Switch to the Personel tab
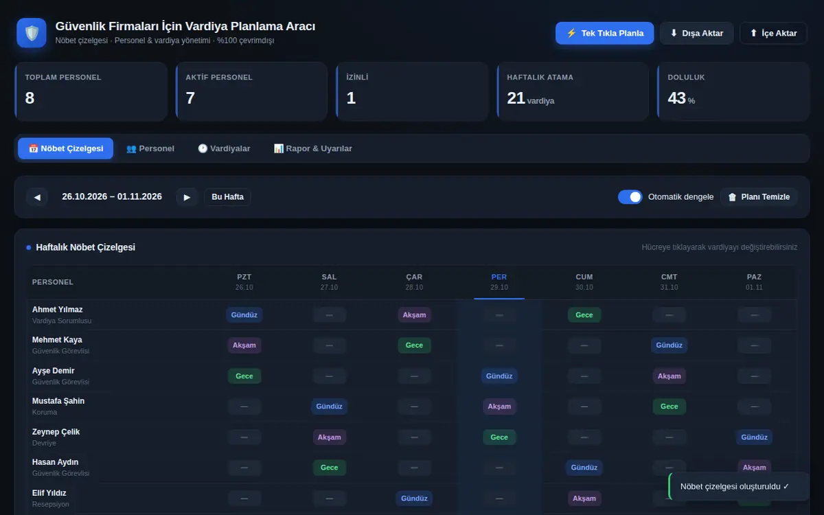 click(150, 148)
